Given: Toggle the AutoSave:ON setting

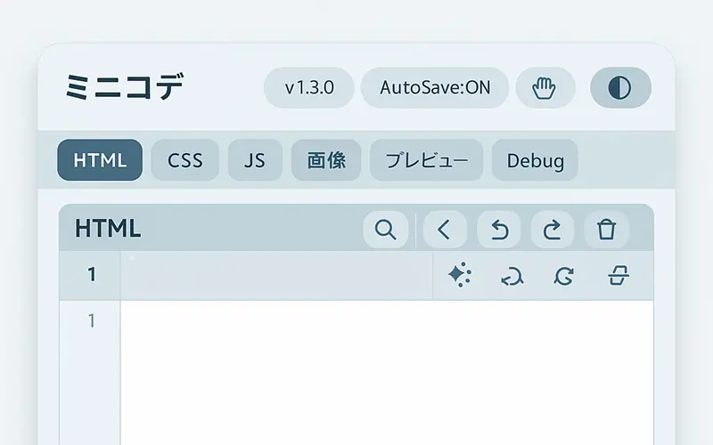Looking at the screenshot, I should pos(434,88).
